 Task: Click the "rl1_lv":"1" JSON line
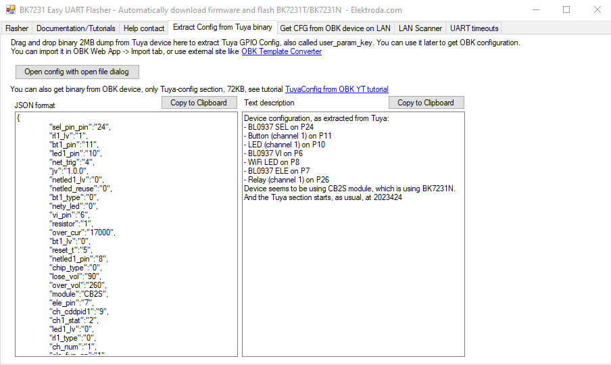pos(68,136)
